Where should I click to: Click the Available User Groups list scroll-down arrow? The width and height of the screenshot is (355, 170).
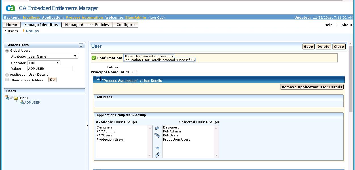150,156
